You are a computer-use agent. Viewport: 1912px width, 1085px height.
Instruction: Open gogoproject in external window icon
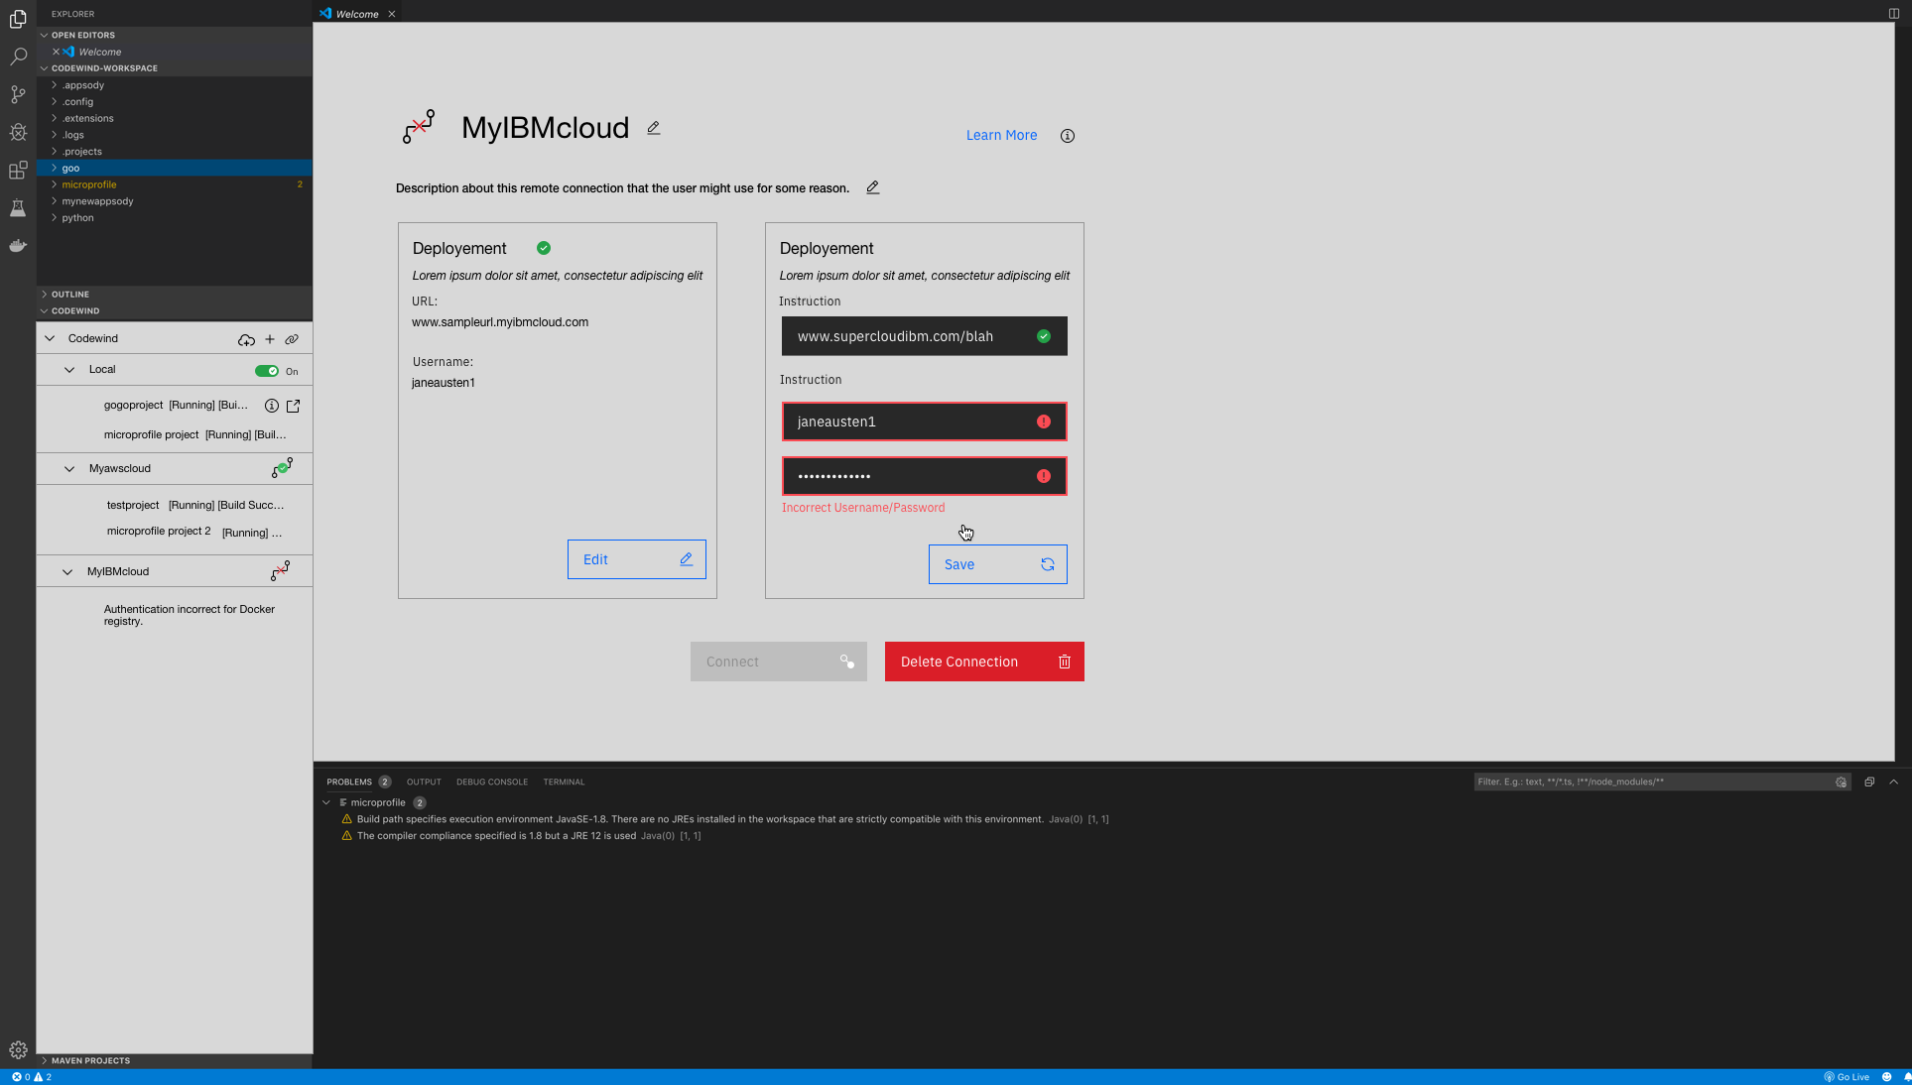(x=293, y=406)
